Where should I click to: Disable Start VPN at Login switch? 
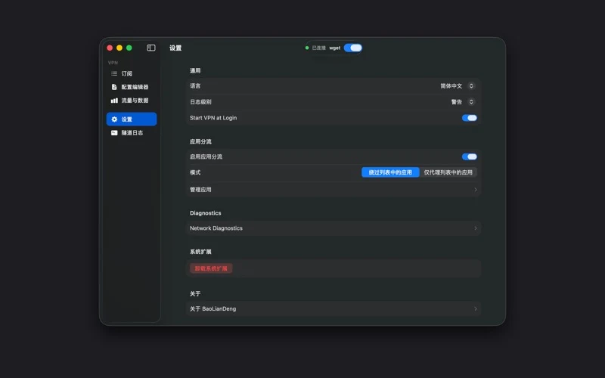tap(470, 118)
